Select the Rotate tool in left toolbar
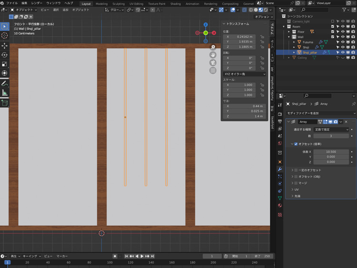 pos(5,55)
